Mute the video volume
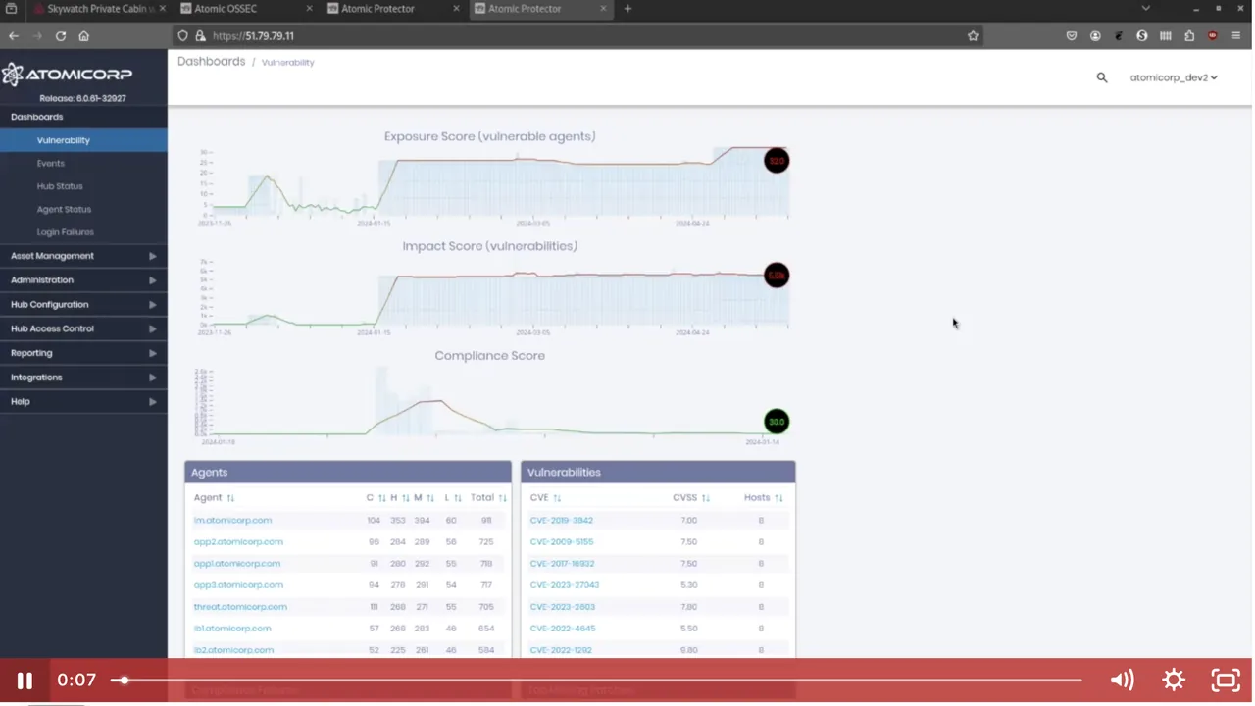The image size is (1255, 706). [x=1123, y=680]
